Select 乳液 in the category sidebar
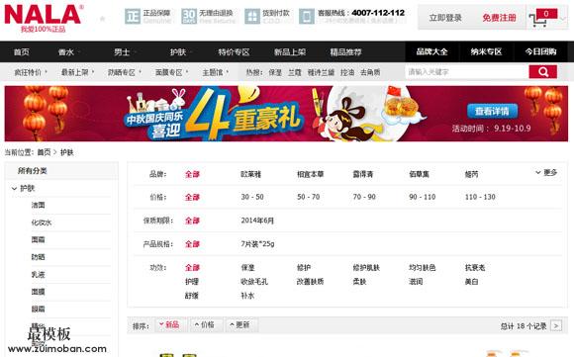 pos(38,274)
